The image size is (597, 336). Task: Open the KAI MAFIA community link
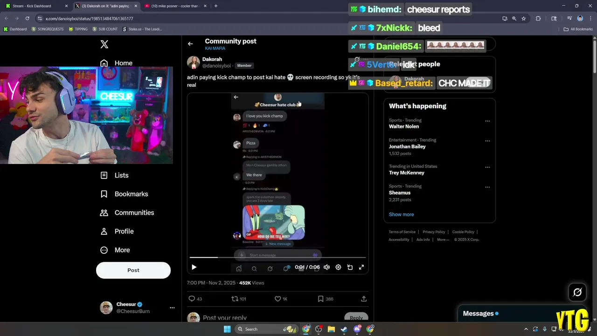tap(215, 49)
